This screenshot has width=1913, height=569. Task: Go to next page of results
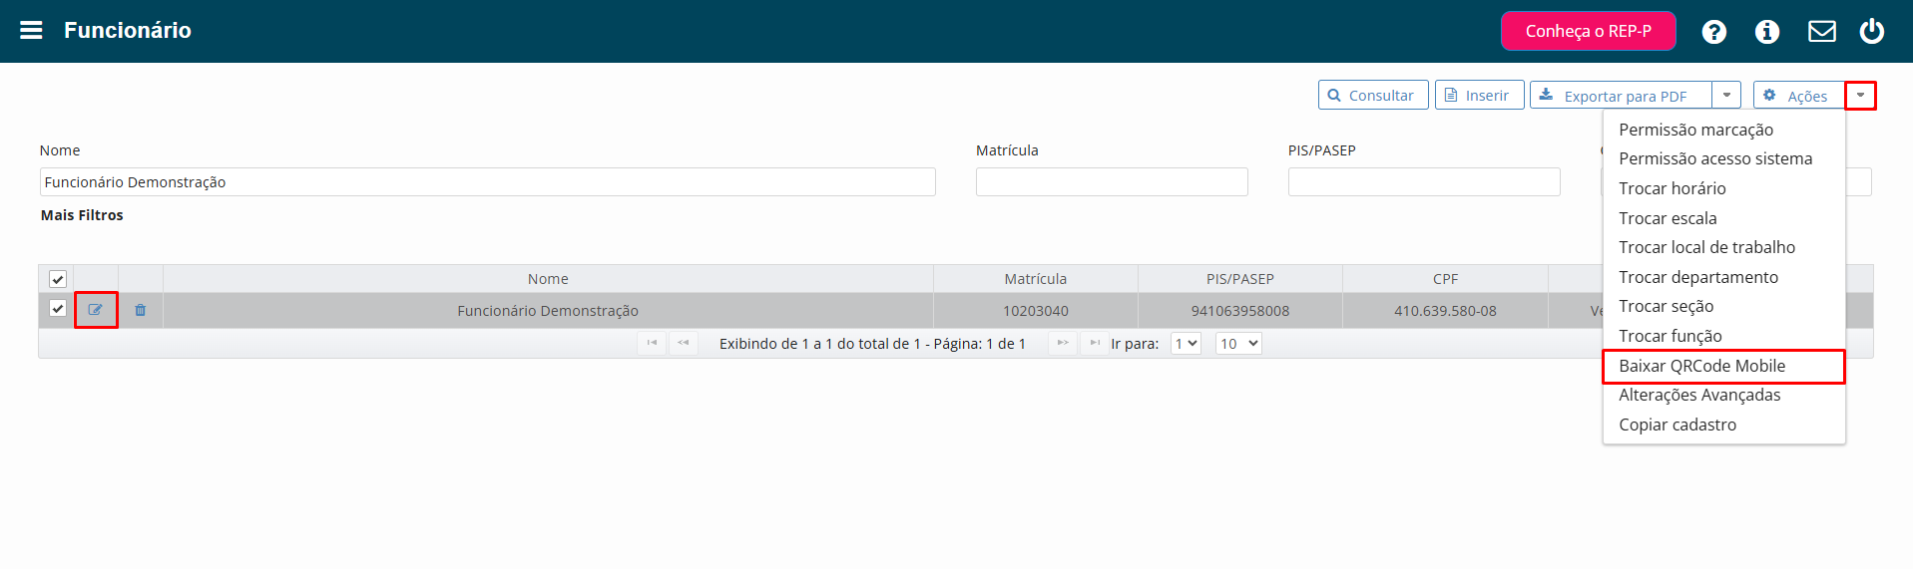tap(1063, 343)
